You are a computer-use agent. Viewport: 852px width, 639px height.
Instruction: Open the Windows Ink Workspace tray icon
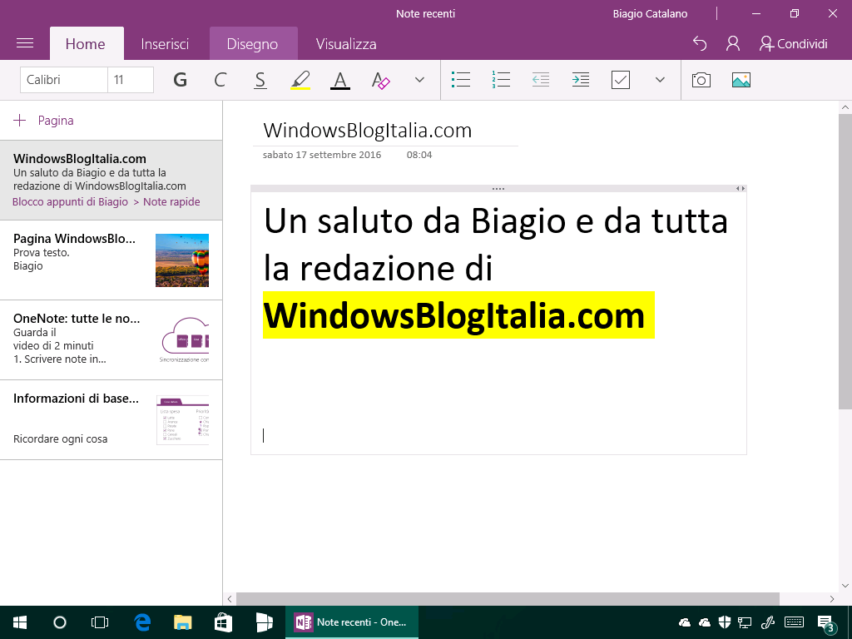point(768,622)
